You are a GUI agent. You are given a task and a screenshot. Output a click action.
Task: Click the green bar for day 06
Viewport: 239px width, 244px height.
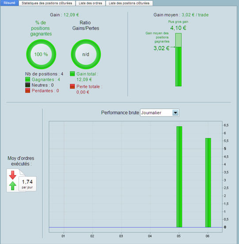pos(208,183)
